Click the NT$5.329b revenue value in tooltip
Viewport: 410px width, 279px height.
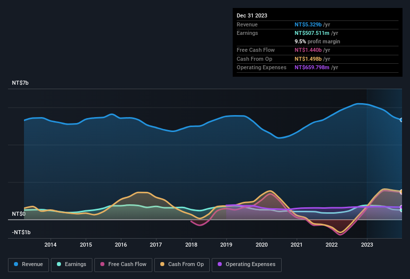tap(308, 24)
